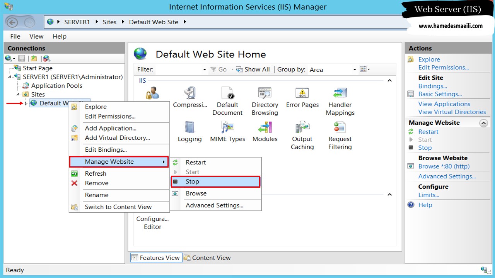
Task: Click the Bindings link in Actions
Action: click(432, 86)
